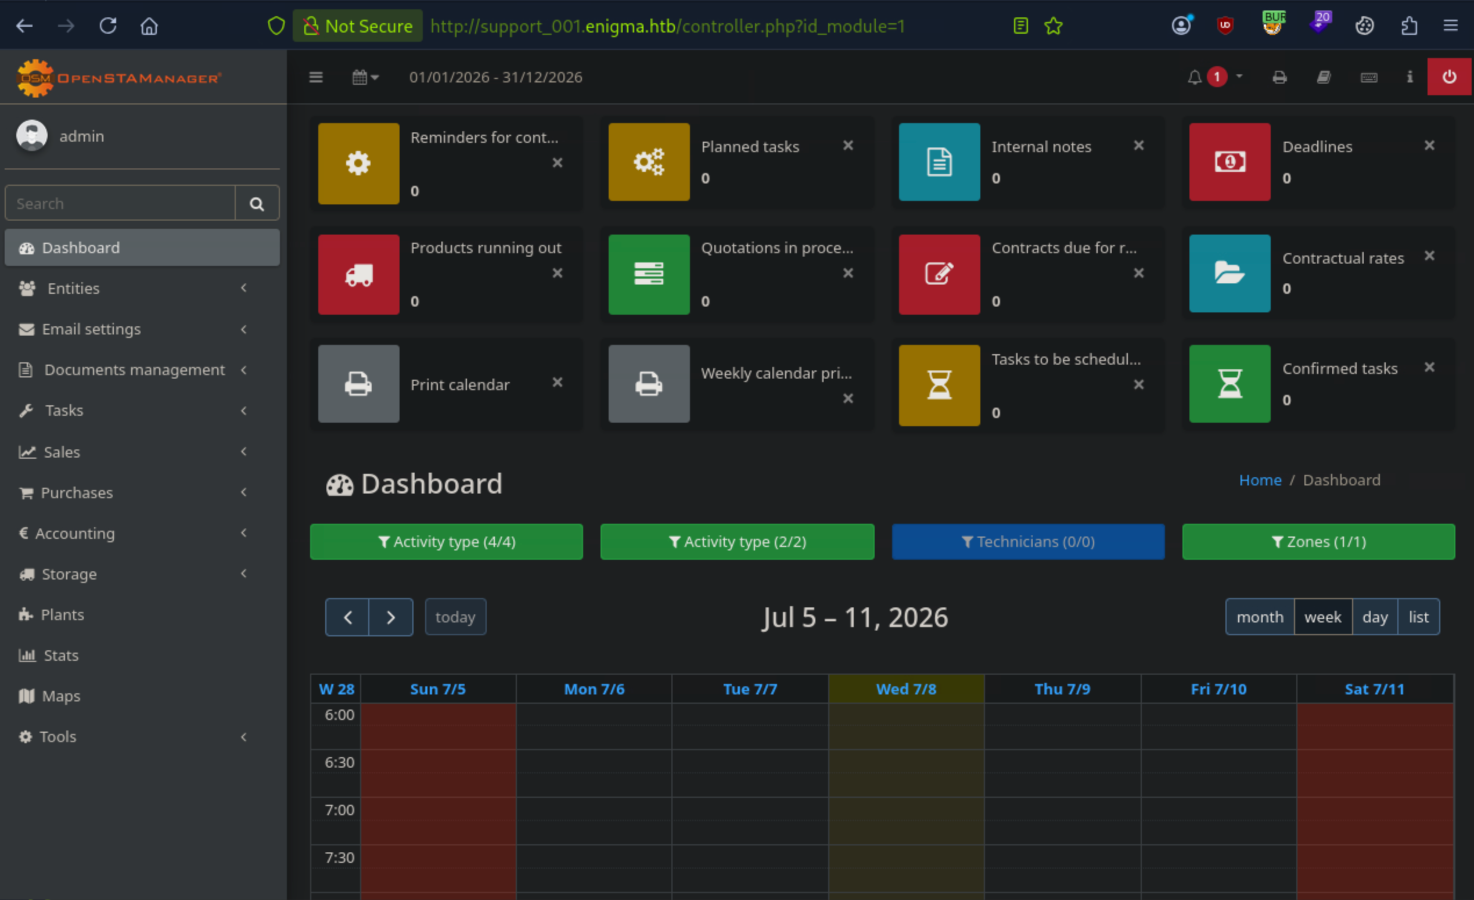Expand the Storage submenu

point(142,574)
